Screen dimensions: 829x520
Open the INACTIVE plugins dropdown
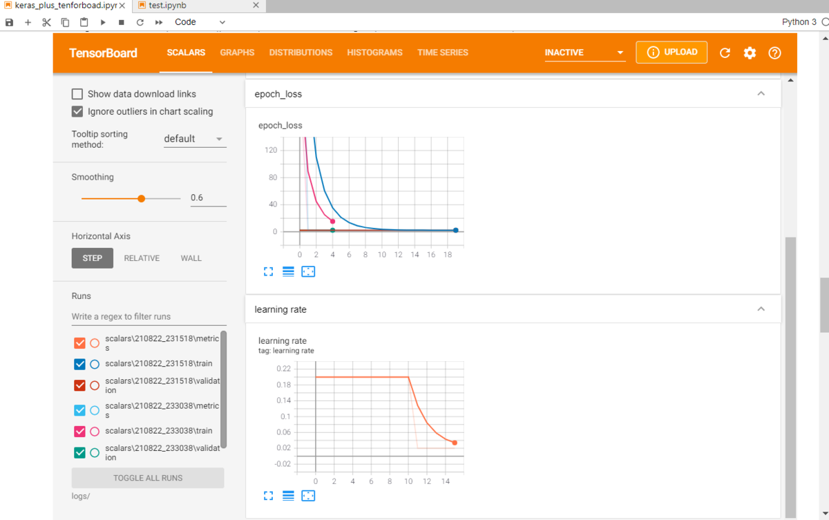(x=584, y=52)
